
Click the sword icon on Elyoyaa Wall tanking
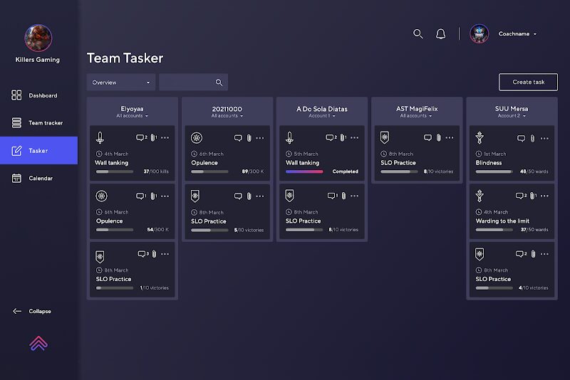click(x=100, y=137)
